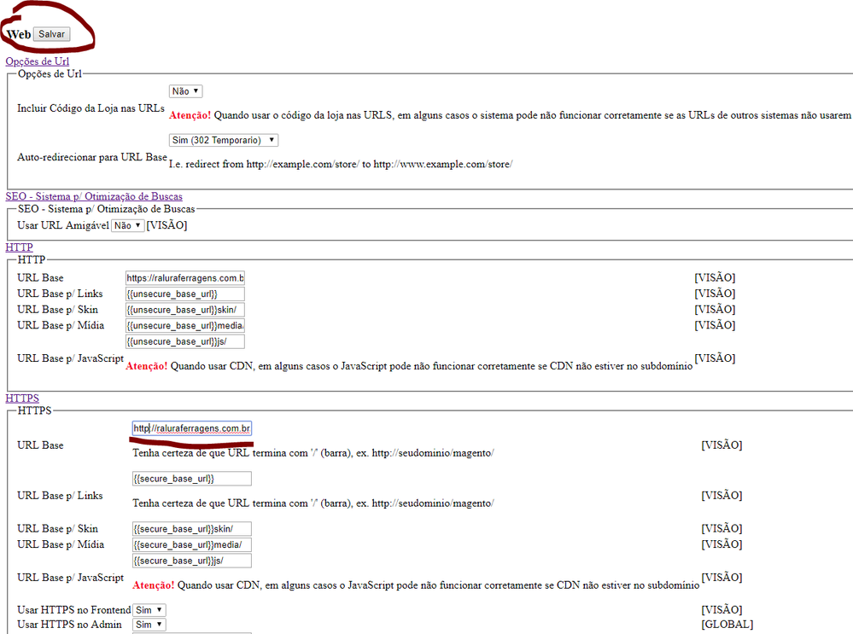Click the secure URL Base p/ Skin field
Screen dimensions: 853x634
point(191,529)
